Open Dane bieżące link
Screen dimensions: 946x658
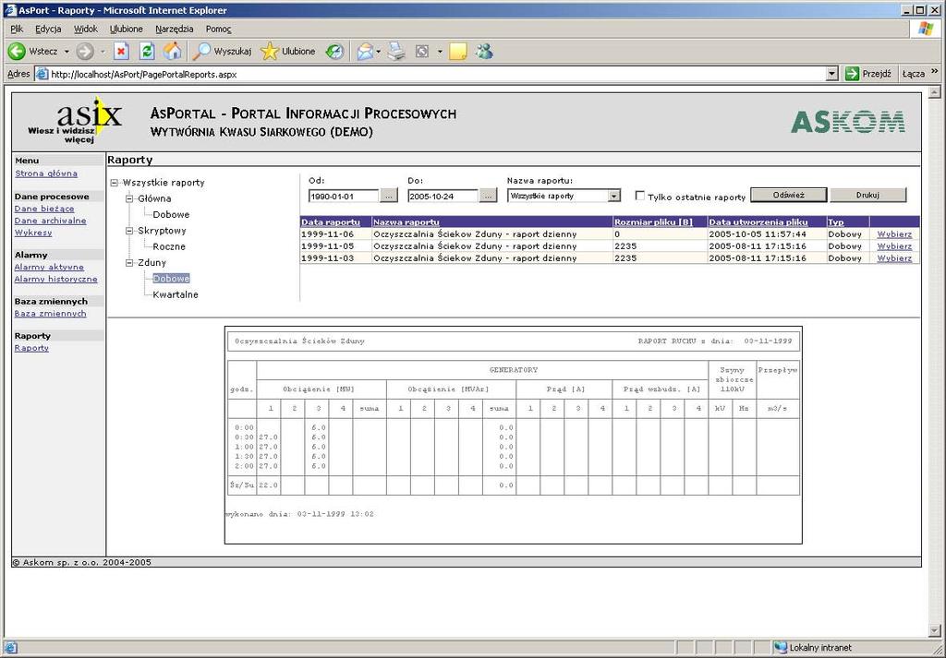pyautogui.click(x=44, y=209)
